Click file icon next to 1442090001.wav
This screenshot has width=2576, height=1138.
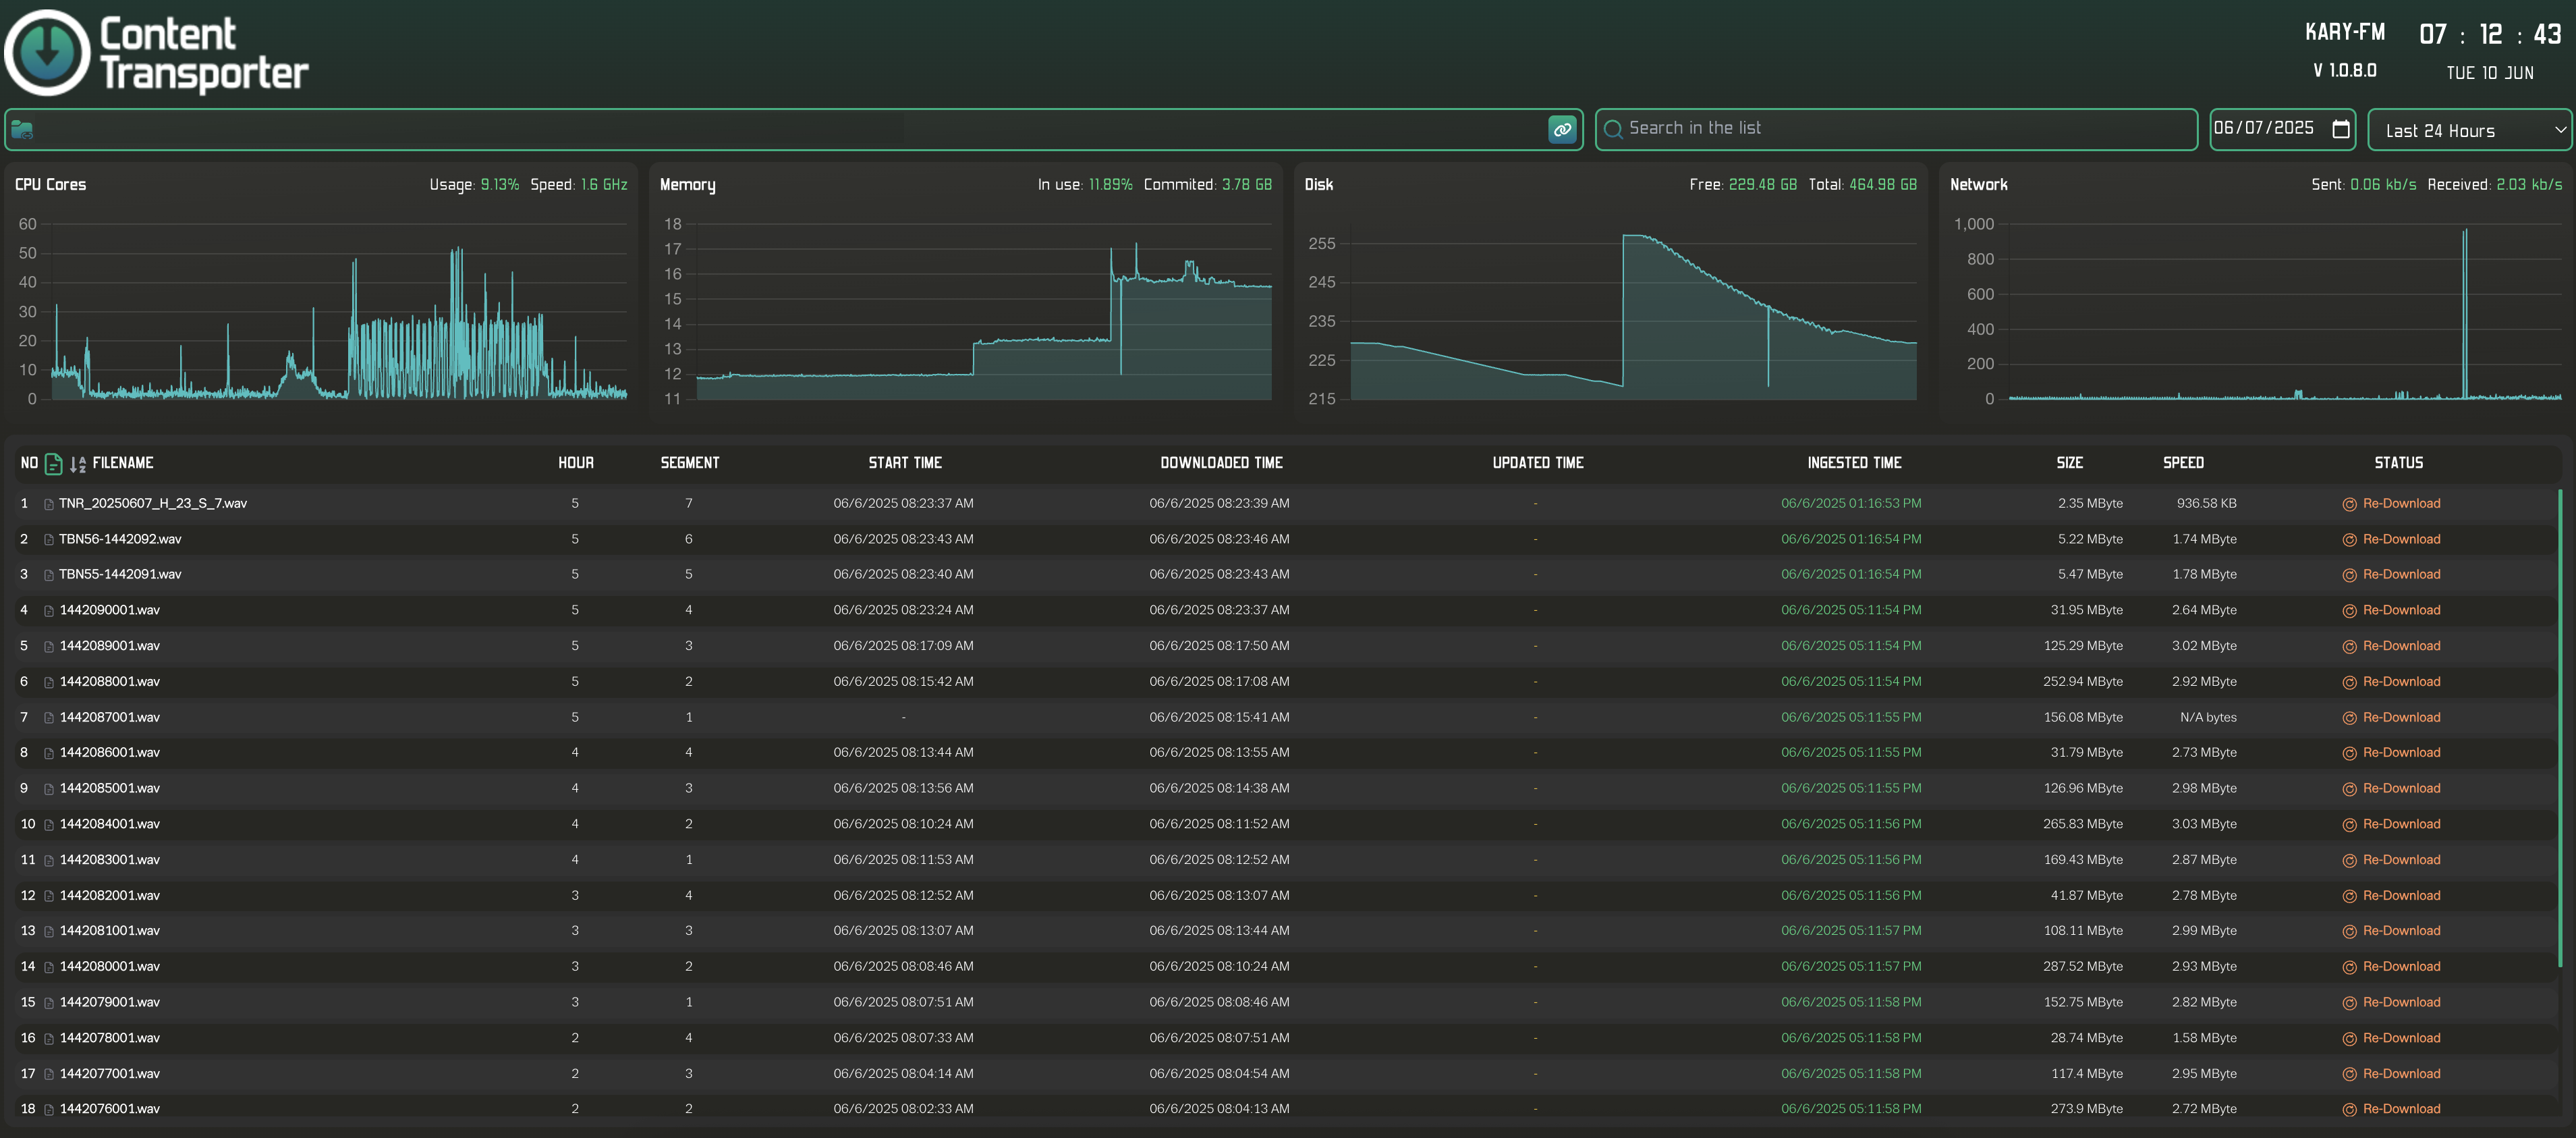[x=49, y=611]
